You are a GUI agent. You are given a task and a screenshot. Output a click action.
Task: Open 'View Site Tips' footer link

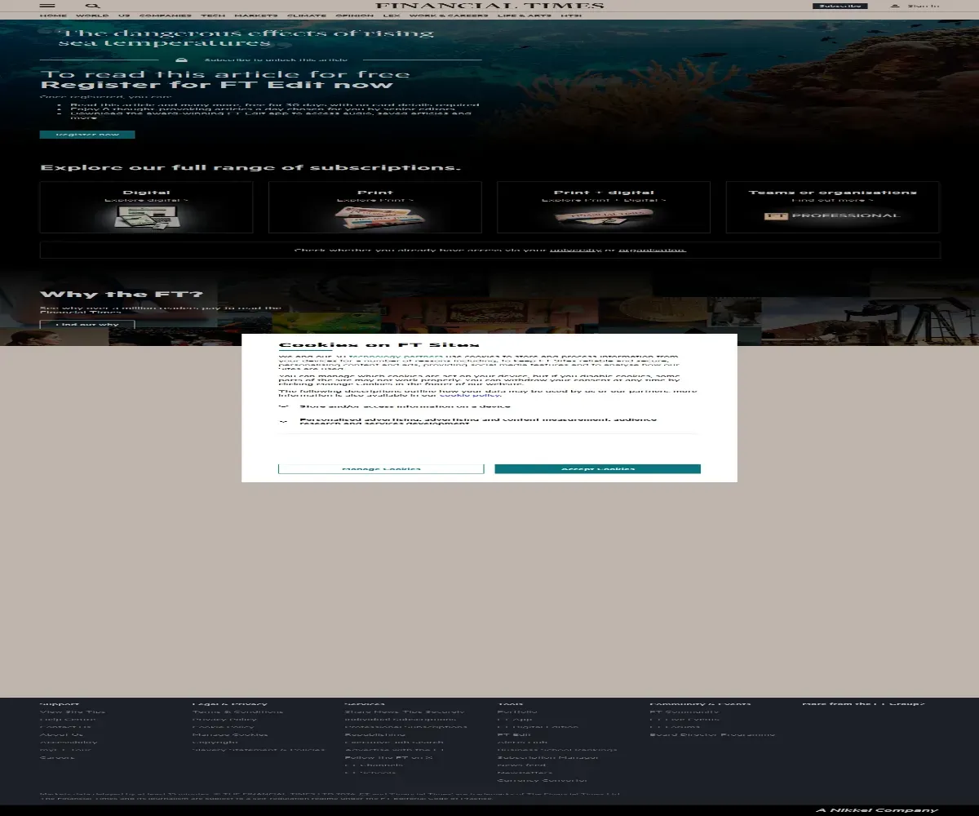(73, 712)
